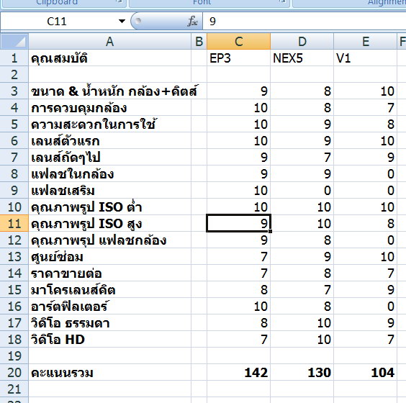The width and height of the screenshot is (406, 403).
Task: Click the fill handle of cell C11
Action: pos(271,231)
